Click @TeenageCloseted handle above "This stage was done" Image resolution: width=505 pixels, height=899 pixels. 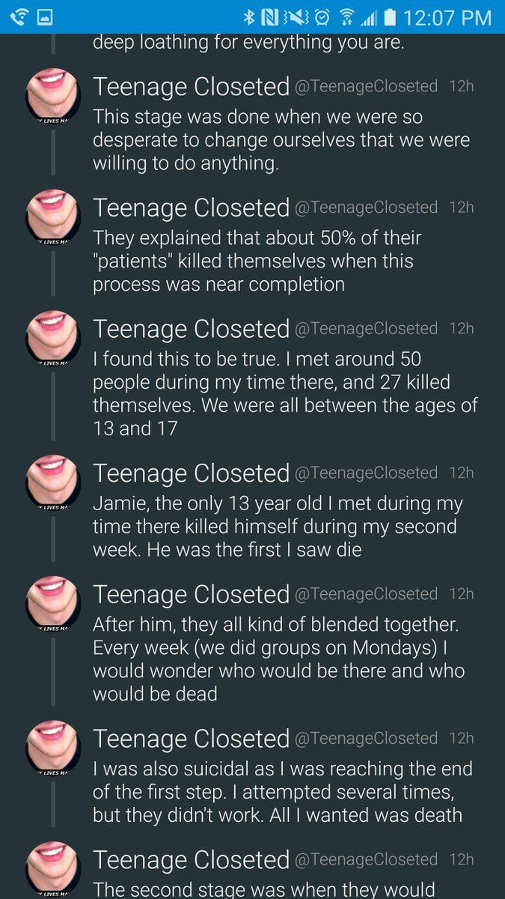pyautogui.click(x=367, y=86)
